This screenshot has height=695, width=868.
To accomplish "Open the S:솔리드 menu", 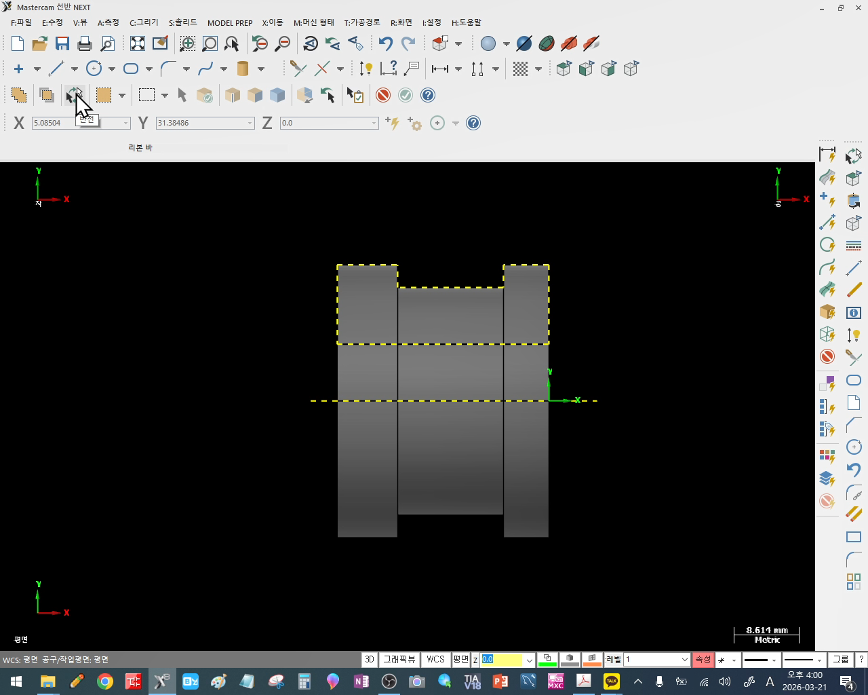I will pyautogui.click(x=182, y=22).
